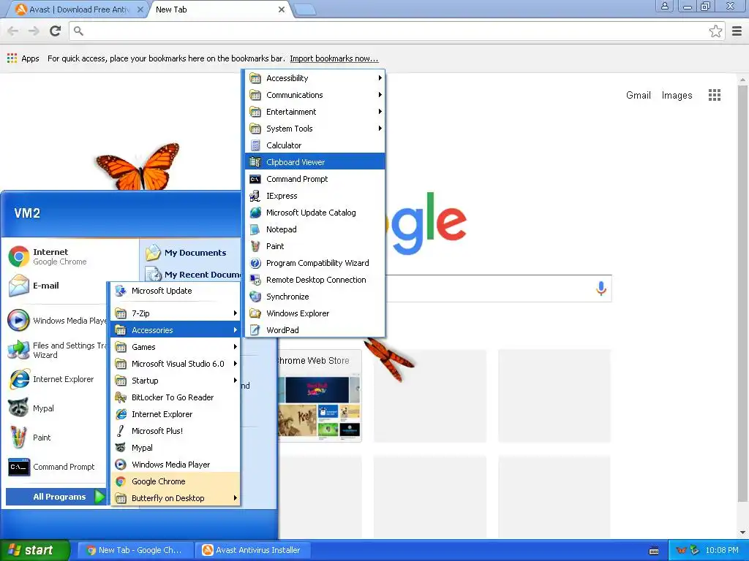Open the Google apps grid

[x=714, y=95]
